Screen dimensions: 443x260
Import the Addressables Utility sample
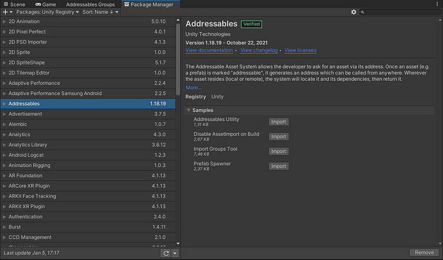pyautogui.click(x=278, y=121)
